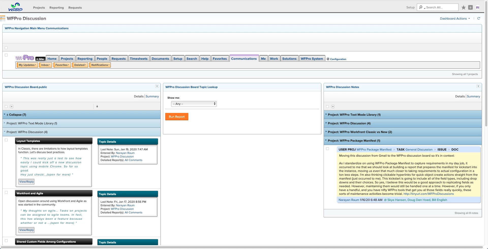Switch to the Documents tab

coord(160,58)
